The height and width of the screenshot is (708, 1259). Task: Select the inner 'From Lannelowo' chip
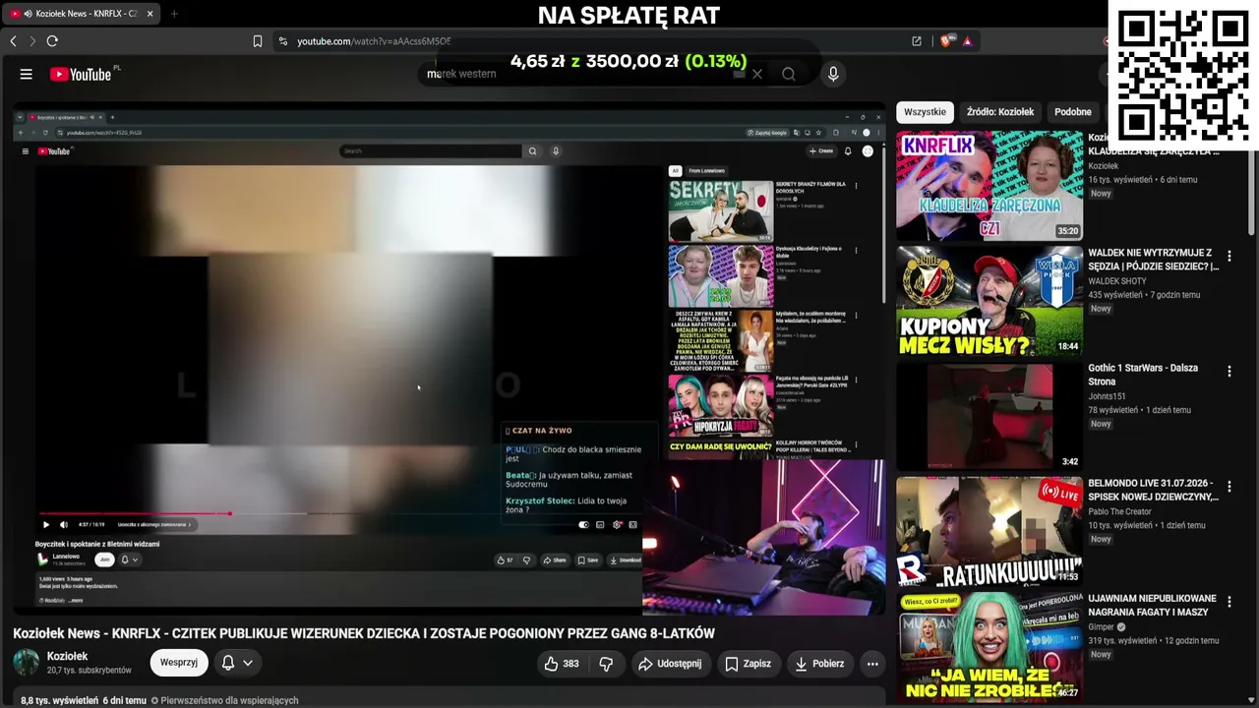(x=707, y=171)
